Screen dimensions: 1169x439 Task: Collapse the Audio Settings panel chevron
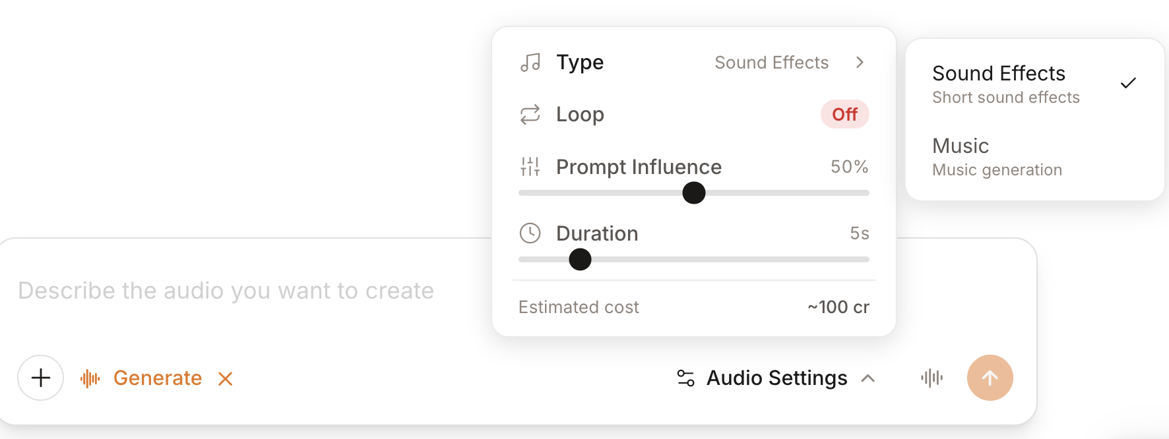869,378
